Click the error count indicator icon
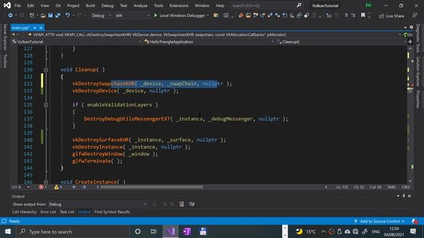Viewport: 424px width, 238px height. click(x=41, y=187)
